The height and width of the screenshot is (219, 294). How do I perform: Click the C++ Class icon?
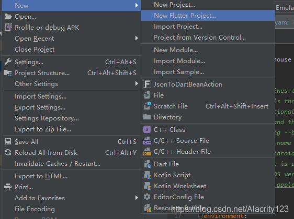[147, 129]
